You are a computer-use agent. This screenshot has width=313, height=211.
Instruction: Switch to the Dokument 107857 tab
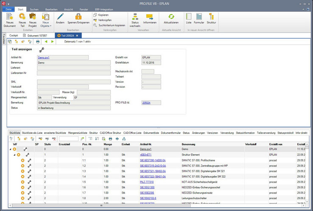click(x=38, y=36)
